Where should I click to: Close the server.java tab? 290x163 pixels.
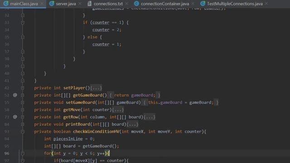80,4
